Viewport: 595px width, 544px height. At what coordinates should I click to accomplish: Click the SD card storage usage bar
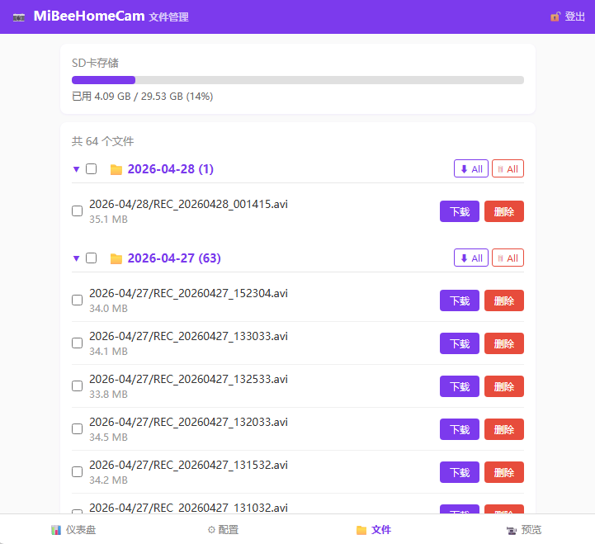pos(298,80)
